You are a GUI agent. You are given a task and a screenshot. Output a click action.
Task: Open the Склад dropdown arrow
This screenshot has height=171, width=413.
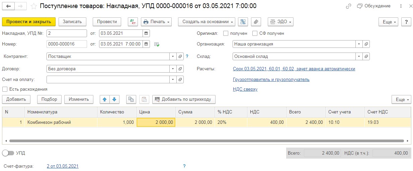[x=359, y=57]
